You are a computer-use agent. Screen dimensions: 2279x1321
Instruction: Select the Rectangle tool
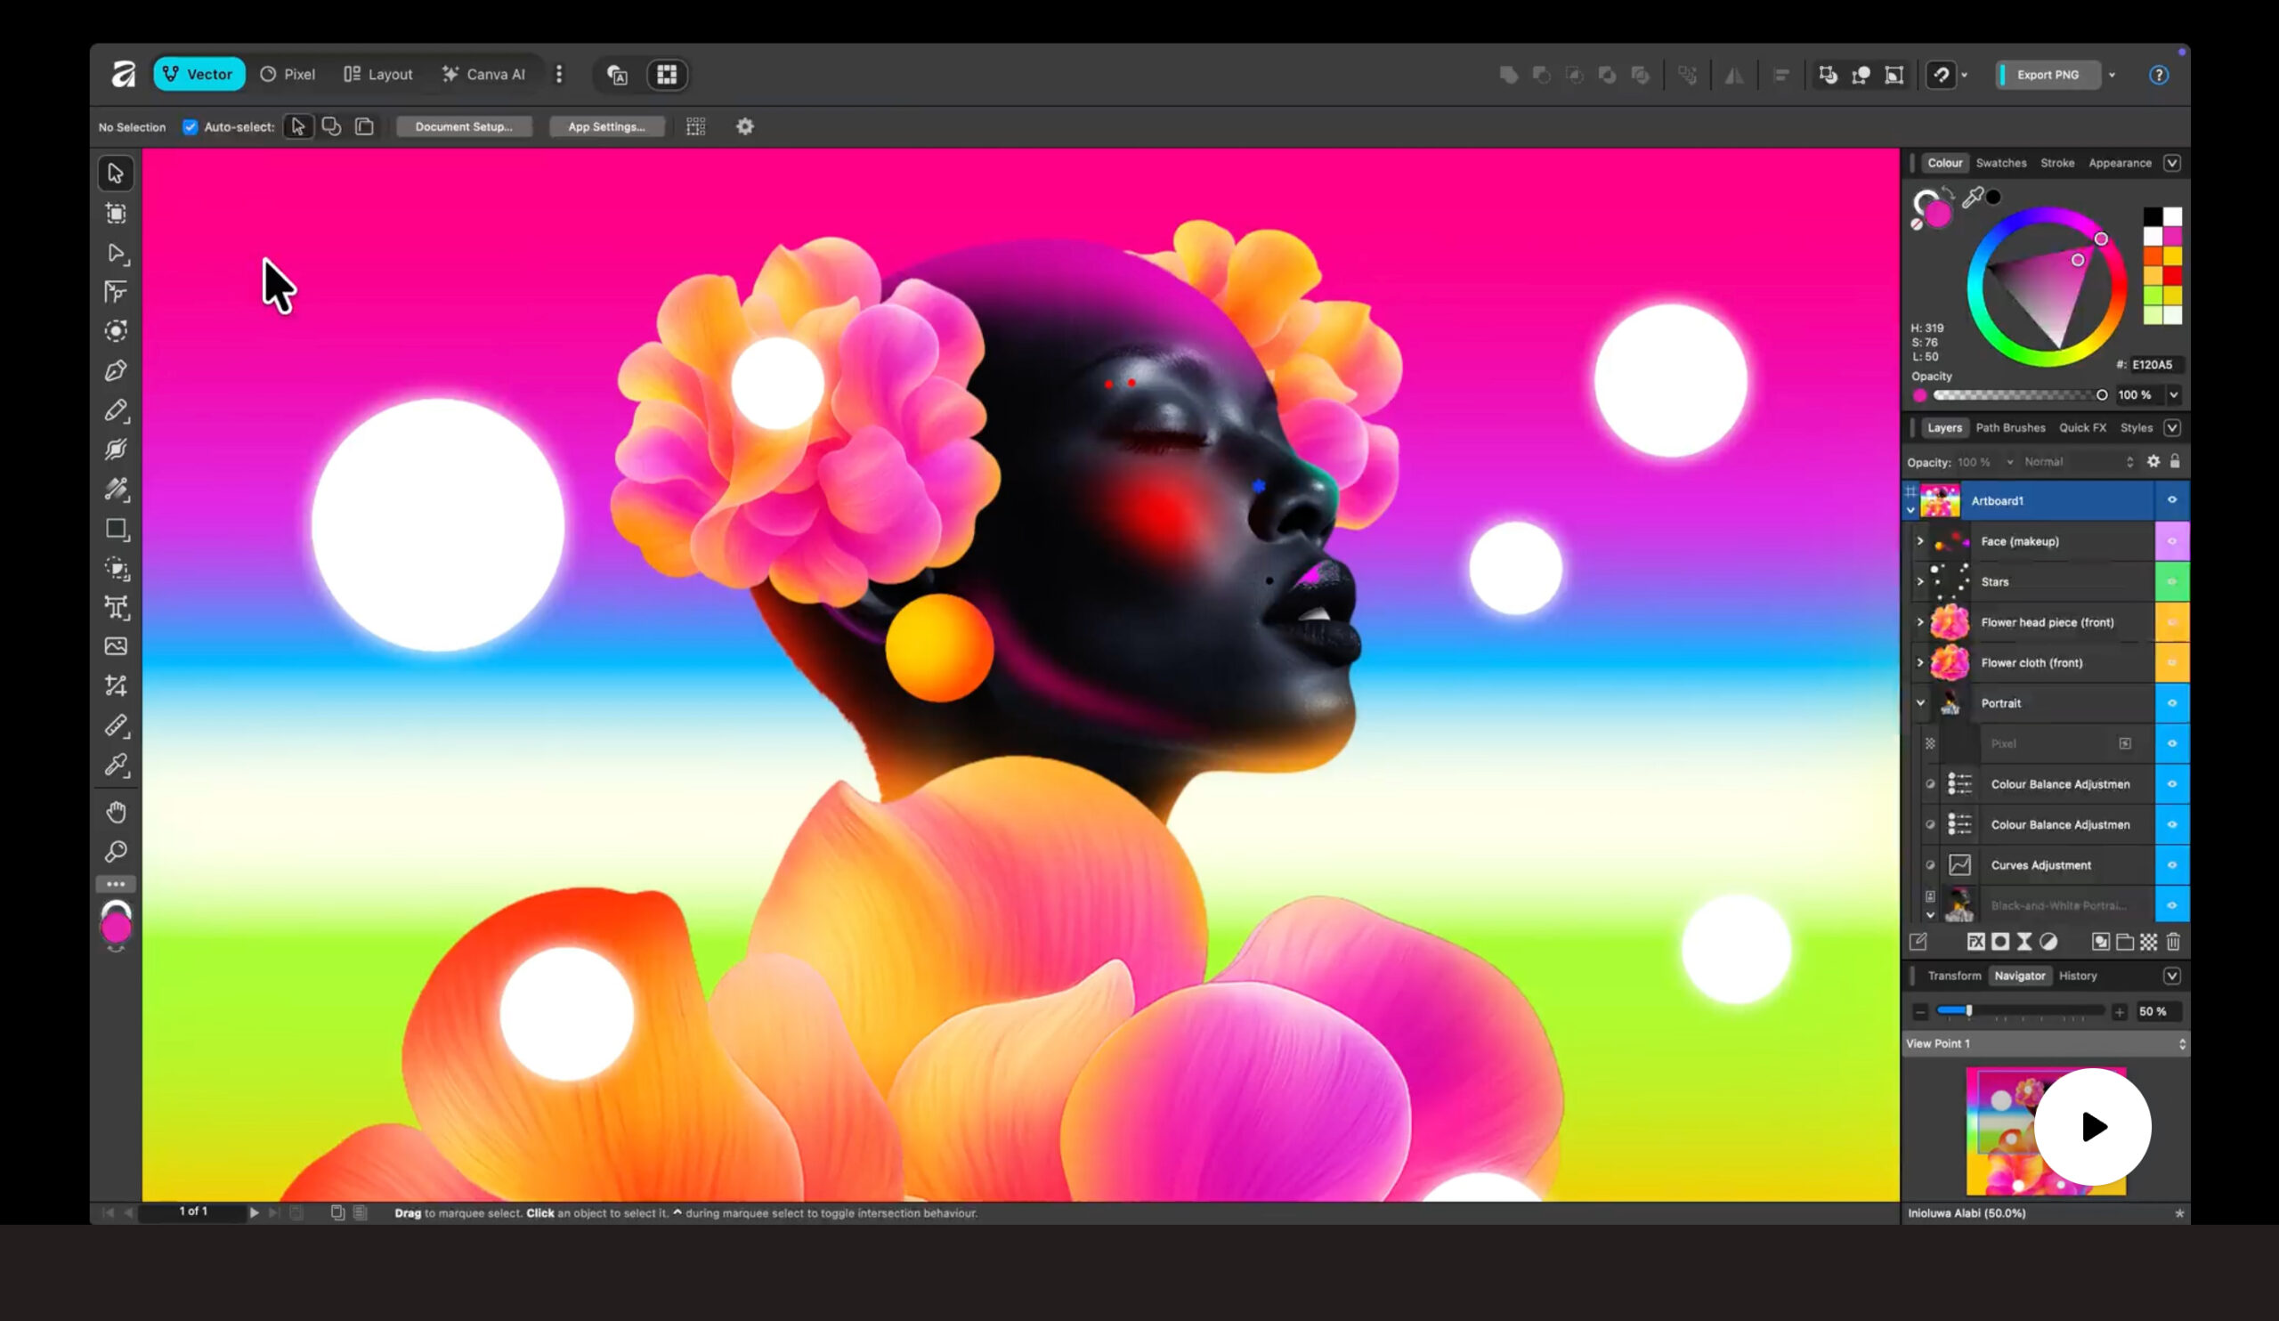pyautogui.click(x=116, y=530)
